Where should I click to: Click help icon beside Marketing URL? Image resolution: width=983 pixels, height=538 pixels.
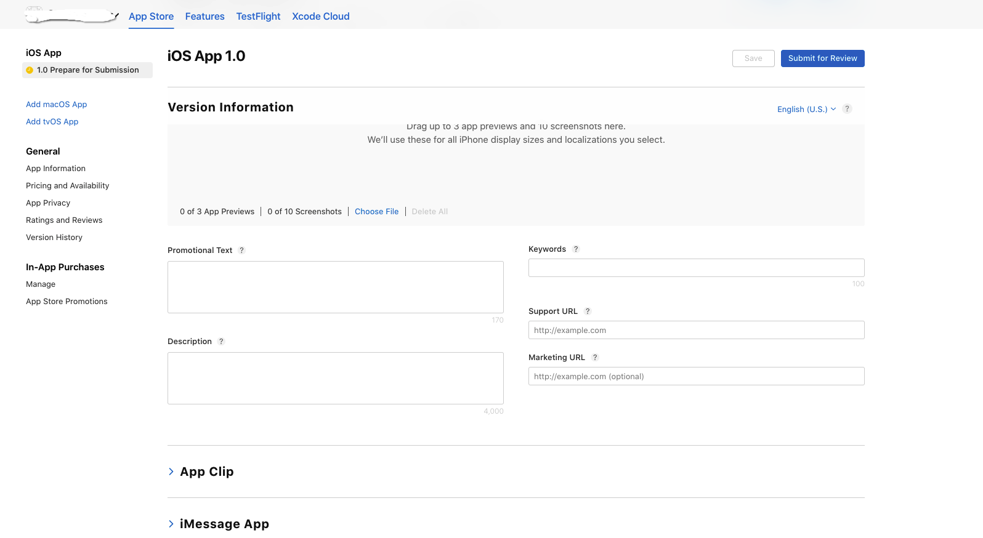[595, 358]
